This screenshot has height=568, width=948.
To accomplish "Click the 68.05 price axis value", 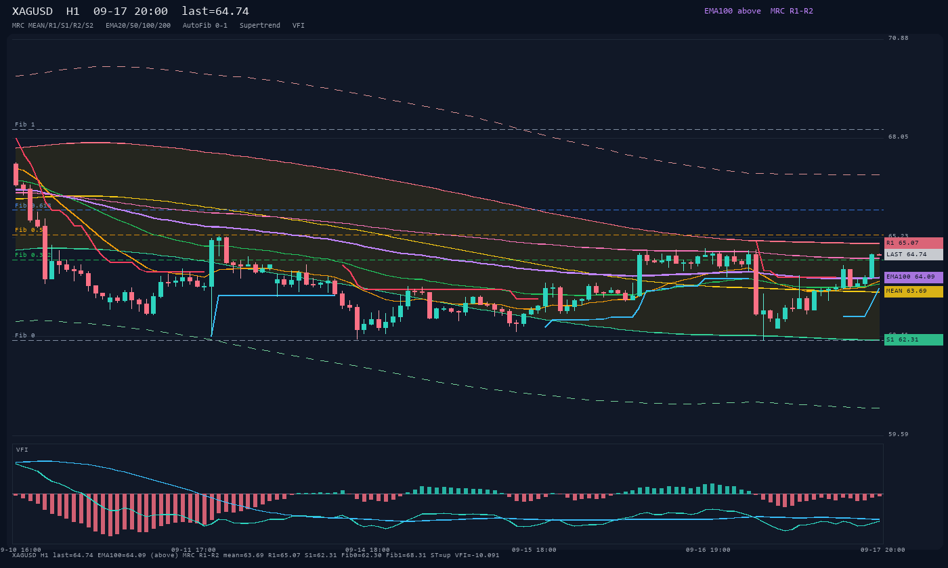I will click(x=899, y=137).
